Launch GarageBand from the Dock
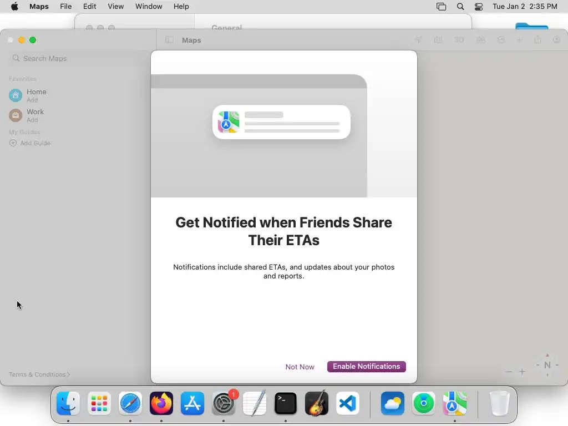 click(x=317, y=403)
